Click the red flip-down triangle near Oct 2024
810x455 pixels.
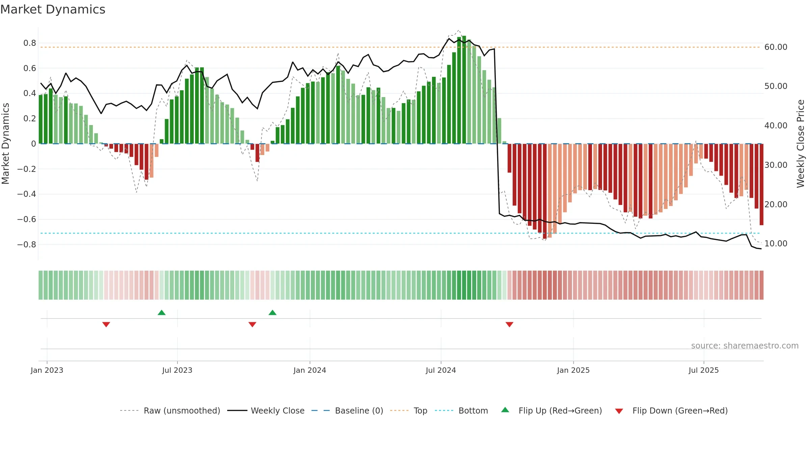coord(510,324)
